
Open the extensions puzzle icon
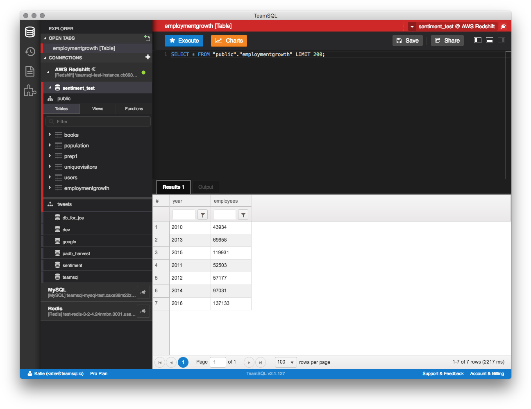(30, 90)
